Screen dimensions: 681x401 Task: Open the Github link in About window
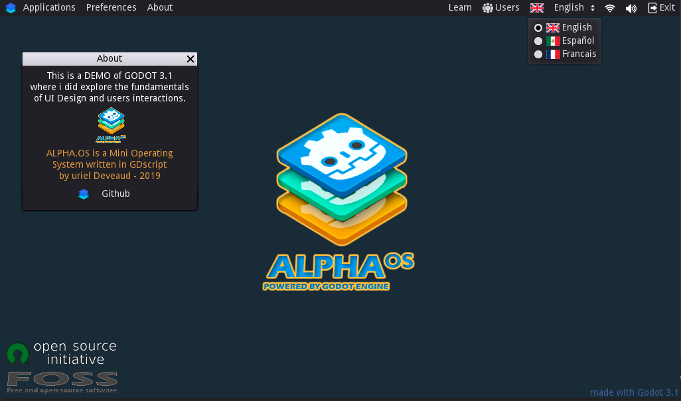point(115,194)
